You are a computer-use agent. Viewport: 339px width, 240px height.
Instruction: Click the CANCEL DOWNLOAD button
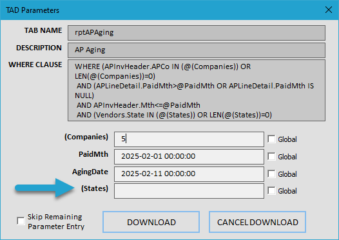pos(258,222)
